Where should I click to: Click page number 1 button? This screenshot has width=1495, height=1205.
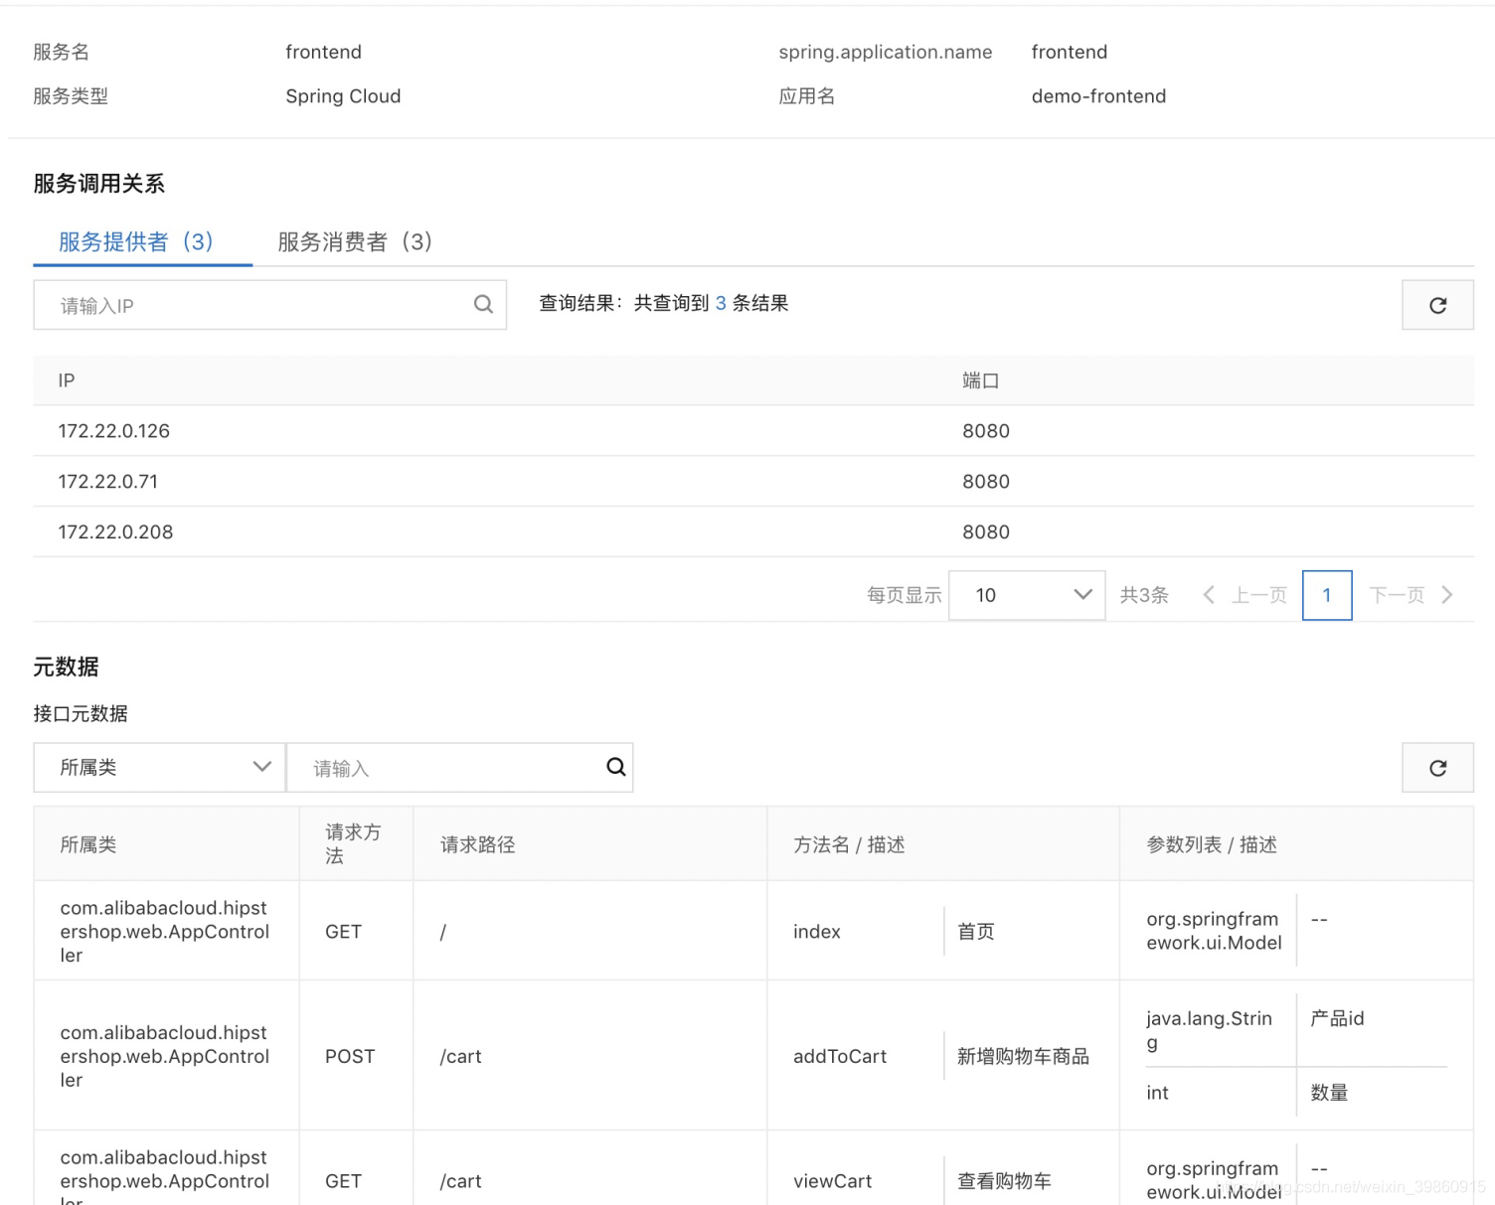click(x=1327, y=595)
